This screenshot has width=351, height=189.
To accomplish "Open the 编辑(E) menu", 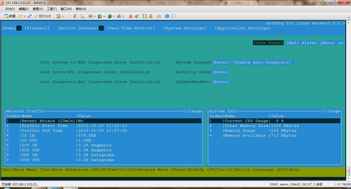I will (24, 9).
